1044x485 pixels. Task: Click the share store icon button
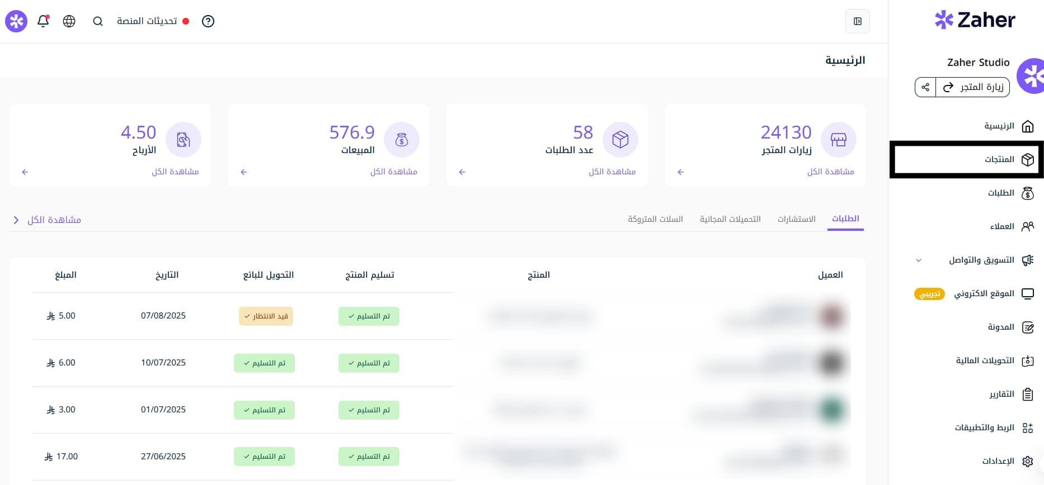925,87
